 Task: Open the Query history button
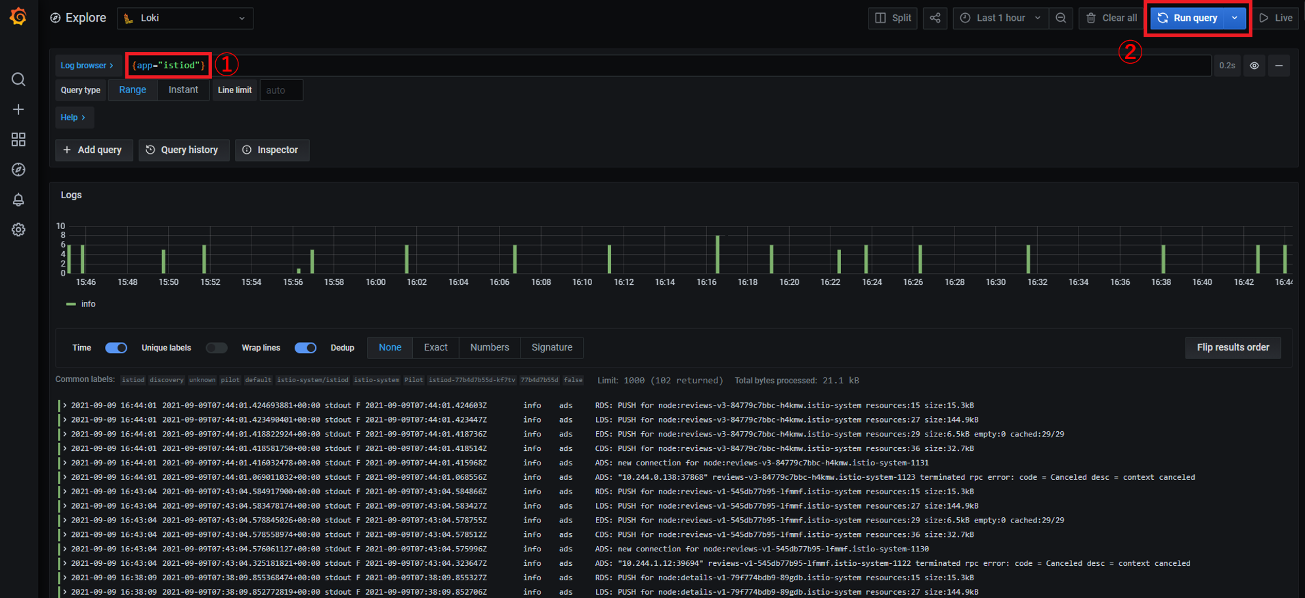click(183, 150)
